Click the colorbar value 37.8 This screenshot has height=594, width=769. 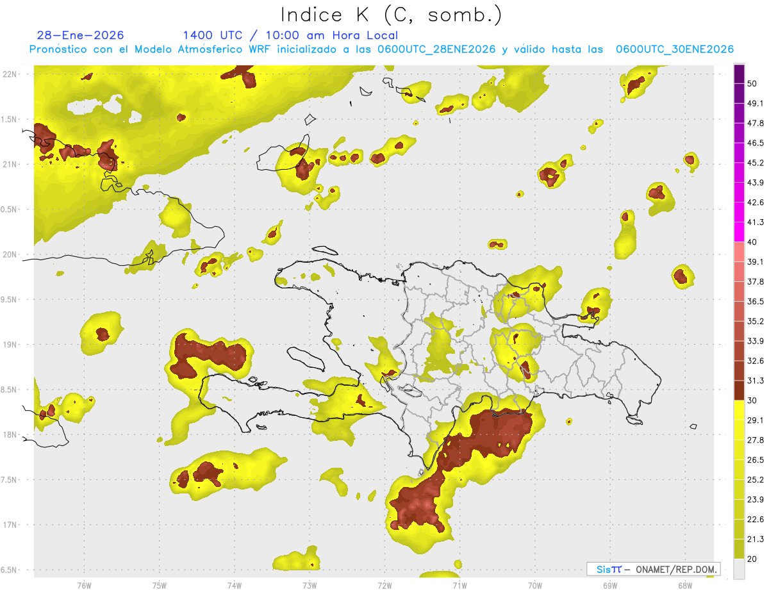[x=756, y=281]
